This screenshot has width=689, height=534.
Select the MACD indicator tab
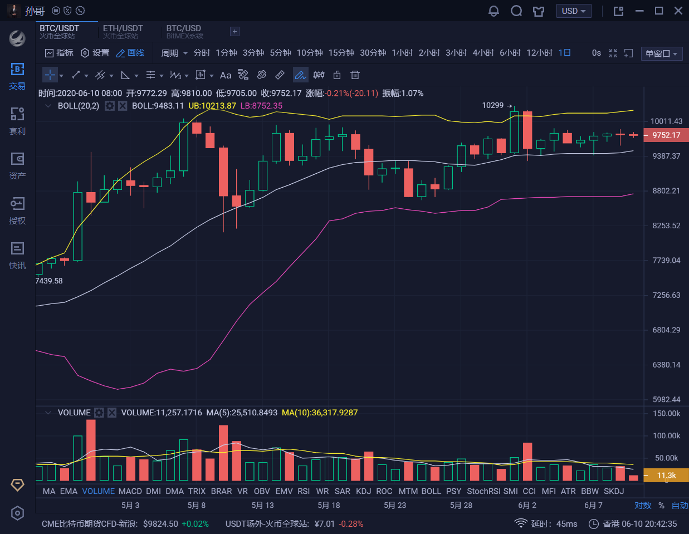130,491
